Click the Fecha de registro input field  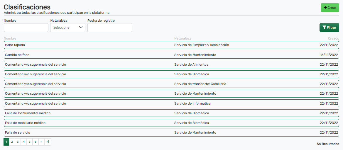[110, 28]
